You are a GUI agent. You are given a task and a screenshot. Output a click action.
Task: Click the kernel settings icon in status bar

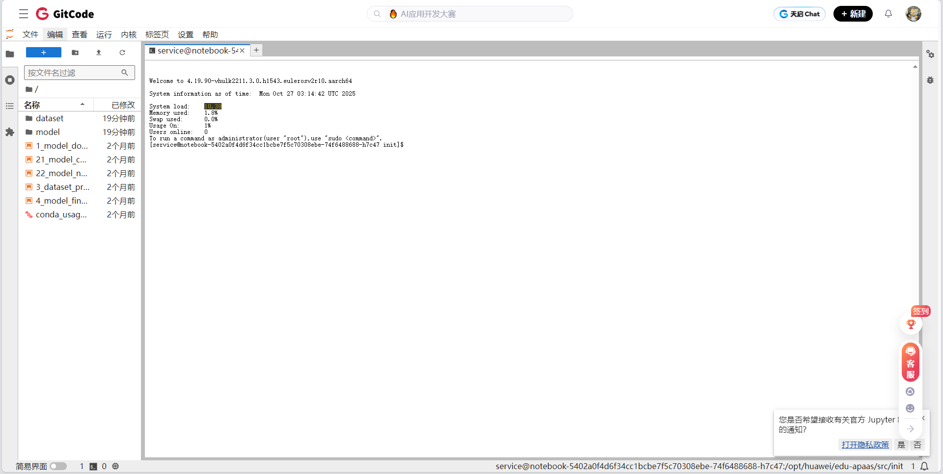(115, 466)
